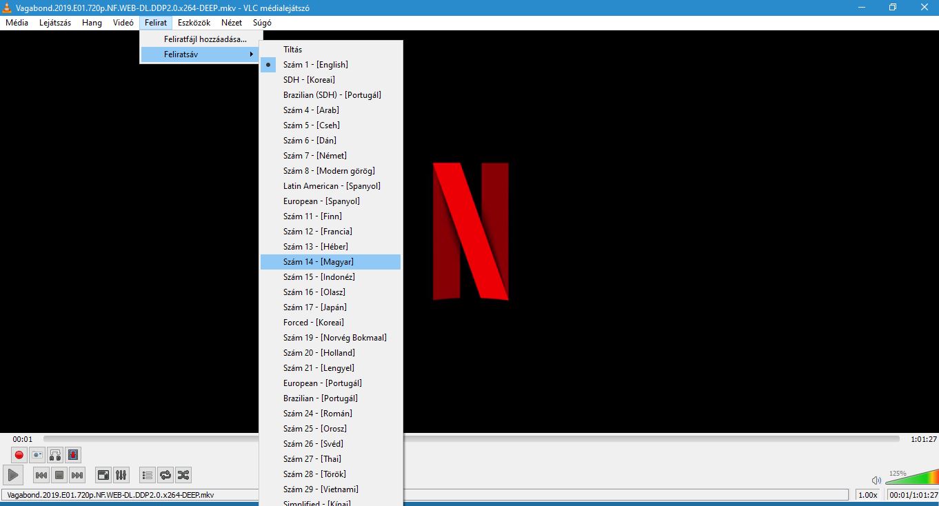The image size is (939, 506).
Task: Select Szám 16 - [Olasz] subtitle
Action: 331,292
